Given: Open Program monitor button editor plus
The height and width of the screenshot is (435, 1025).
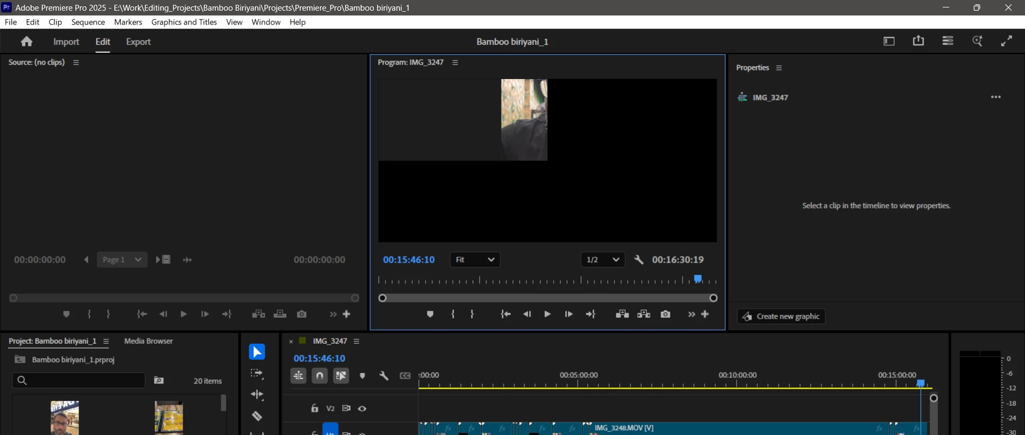Looking at the screenshot, I should tap(705, 314).
